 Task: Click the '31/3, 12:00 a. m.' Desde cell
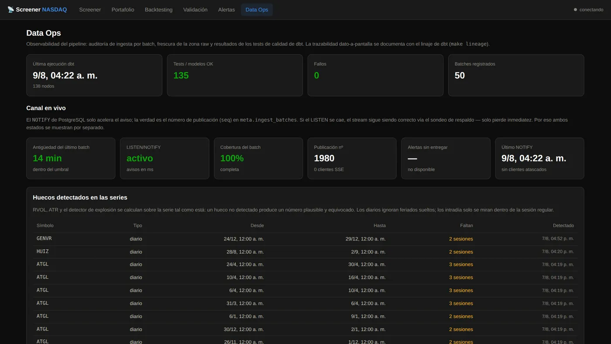tap(245, 303)
